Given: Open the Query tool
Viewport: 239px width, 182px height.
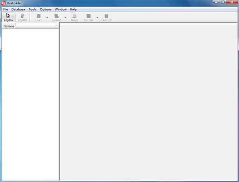Looking at the screenshot, I should point(74,18).
